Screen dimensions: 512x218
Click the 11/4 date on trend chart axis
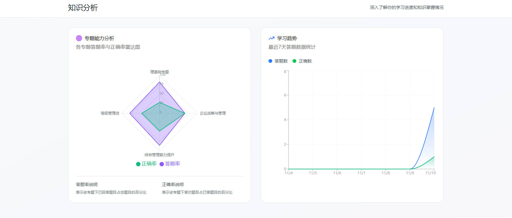pyautogui.click(x=289, y=173)
